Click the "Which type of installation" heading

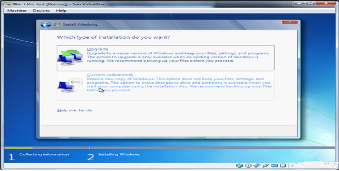[113, 37]
